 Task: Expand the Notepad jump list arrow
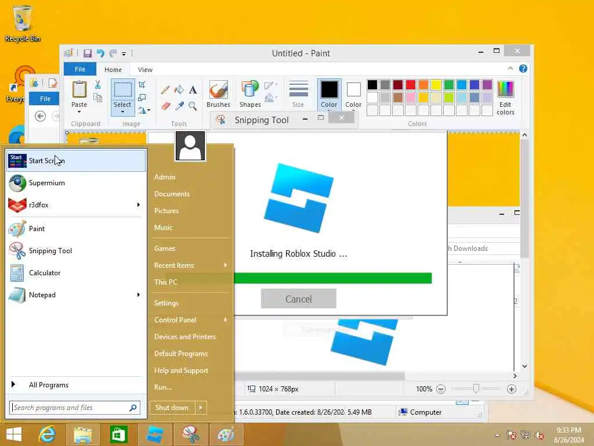[x=139, y=294]
